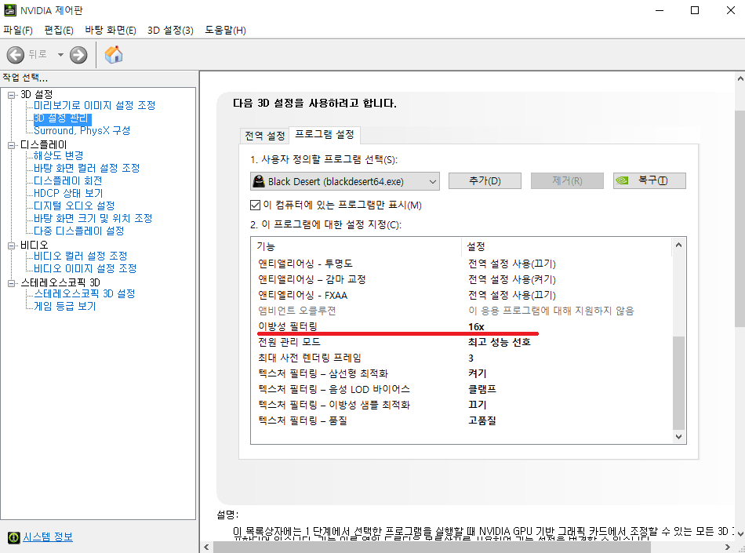Click the 복구(I) restore button
Image resolution: width=745 pixels, height=553 pixels.
649,180
